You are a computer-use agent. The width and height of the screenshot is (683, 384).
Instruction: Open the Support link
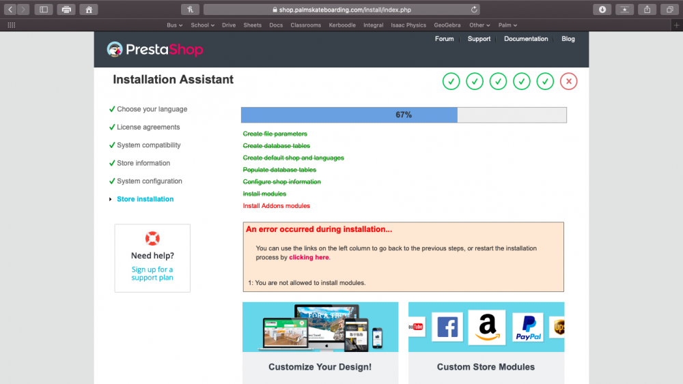coord(479,39)
